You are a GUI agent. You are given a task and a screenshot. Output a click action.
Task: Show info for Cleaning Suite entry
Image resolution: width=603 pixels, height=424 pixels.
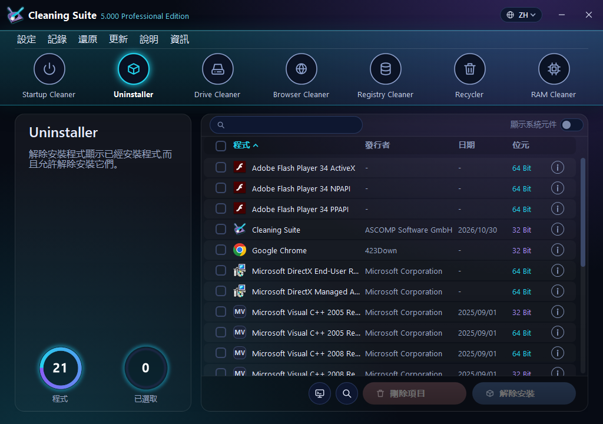[x=558, y=229]
